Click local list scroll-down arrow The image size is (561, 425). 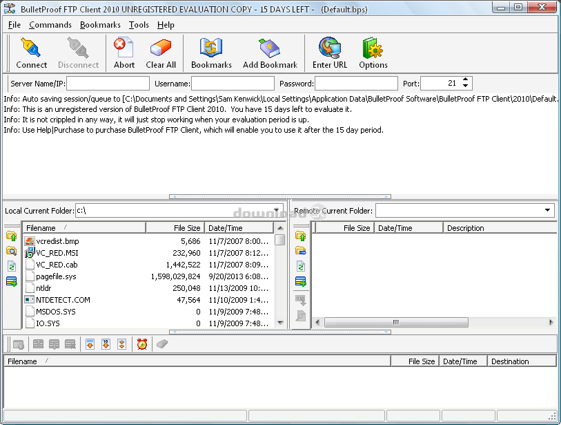pyautogui.click(x=280, y=323)
